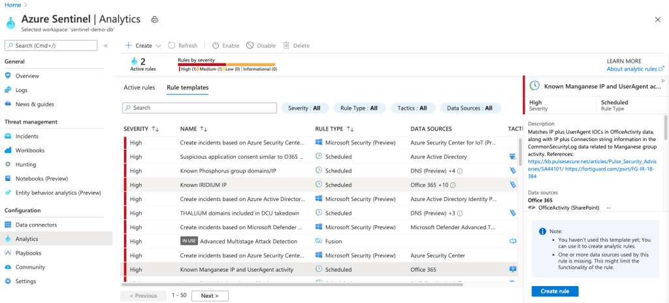Click the print icon beside Analytics title
This screenshot has width=669, height=303.
[155, 20]
